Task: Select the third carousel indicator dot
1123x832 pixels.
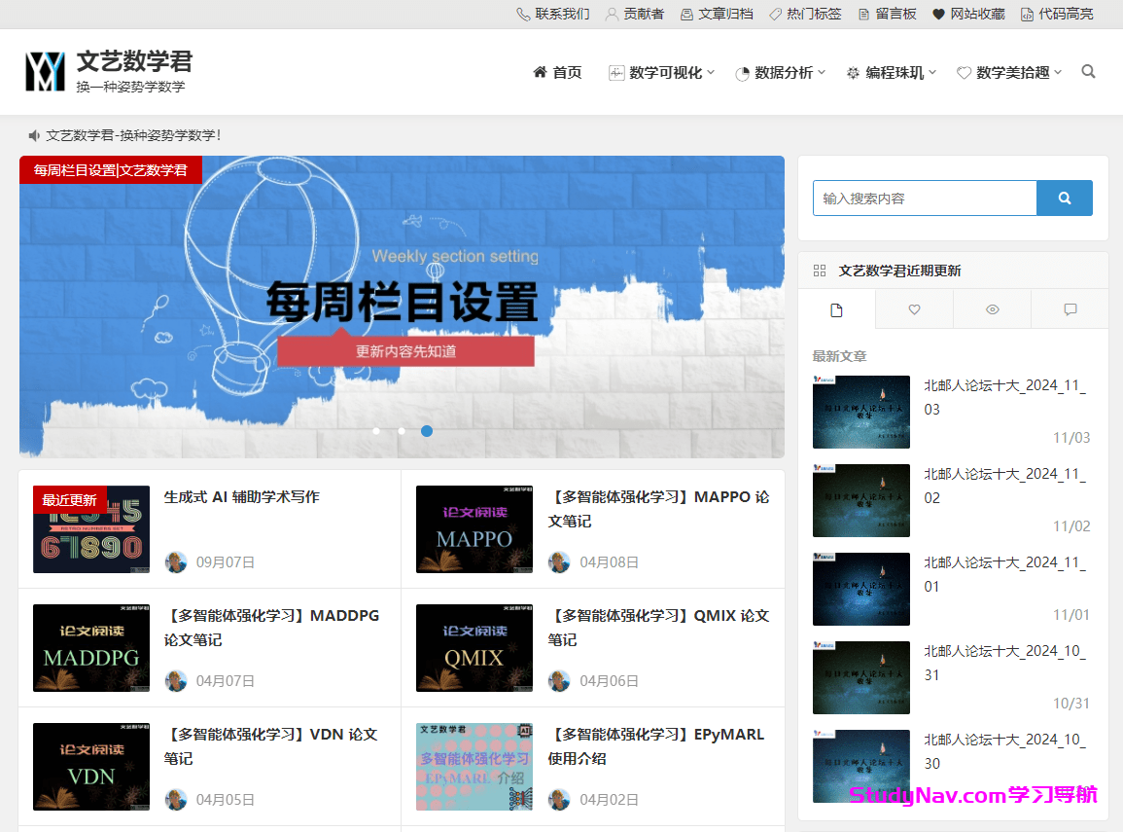Action: coord(427,431)
